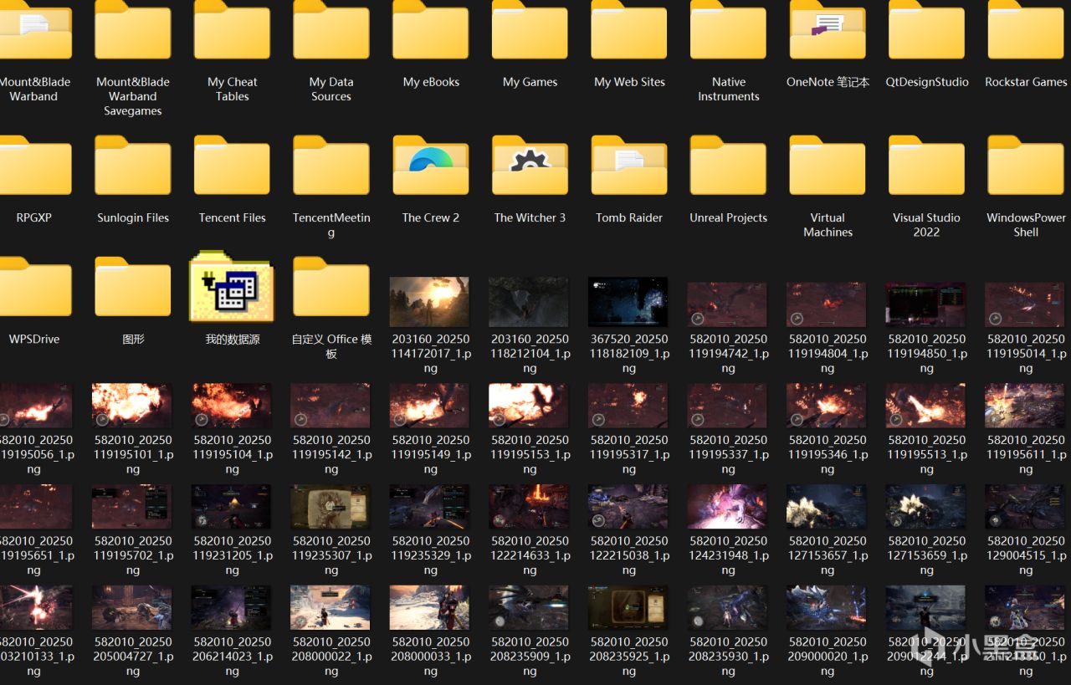
Task: Open the Rockstar Games folder icon
Action: pyautogui.click(x=1026, y=30)
